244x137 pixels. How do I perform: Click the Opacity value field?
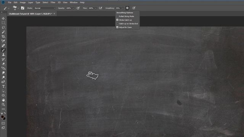tap(69, 8)
